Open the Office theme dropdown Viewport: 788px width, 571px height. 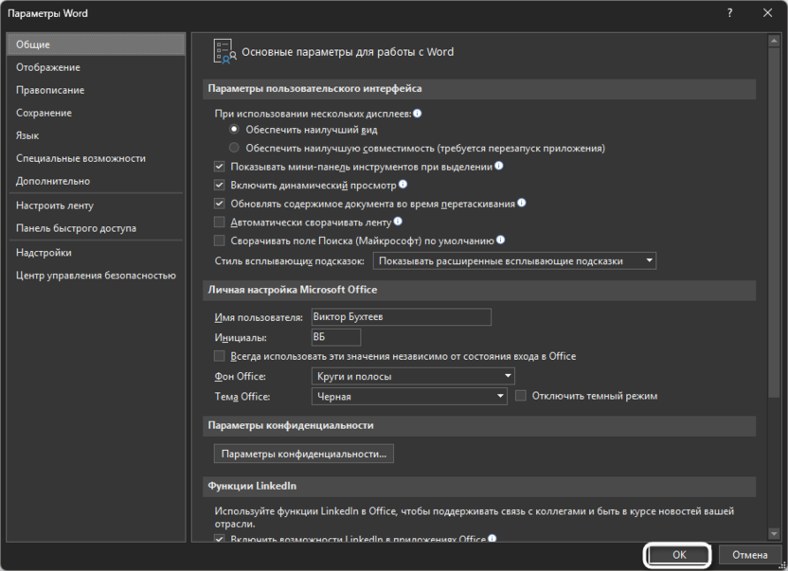pos(499,396)
